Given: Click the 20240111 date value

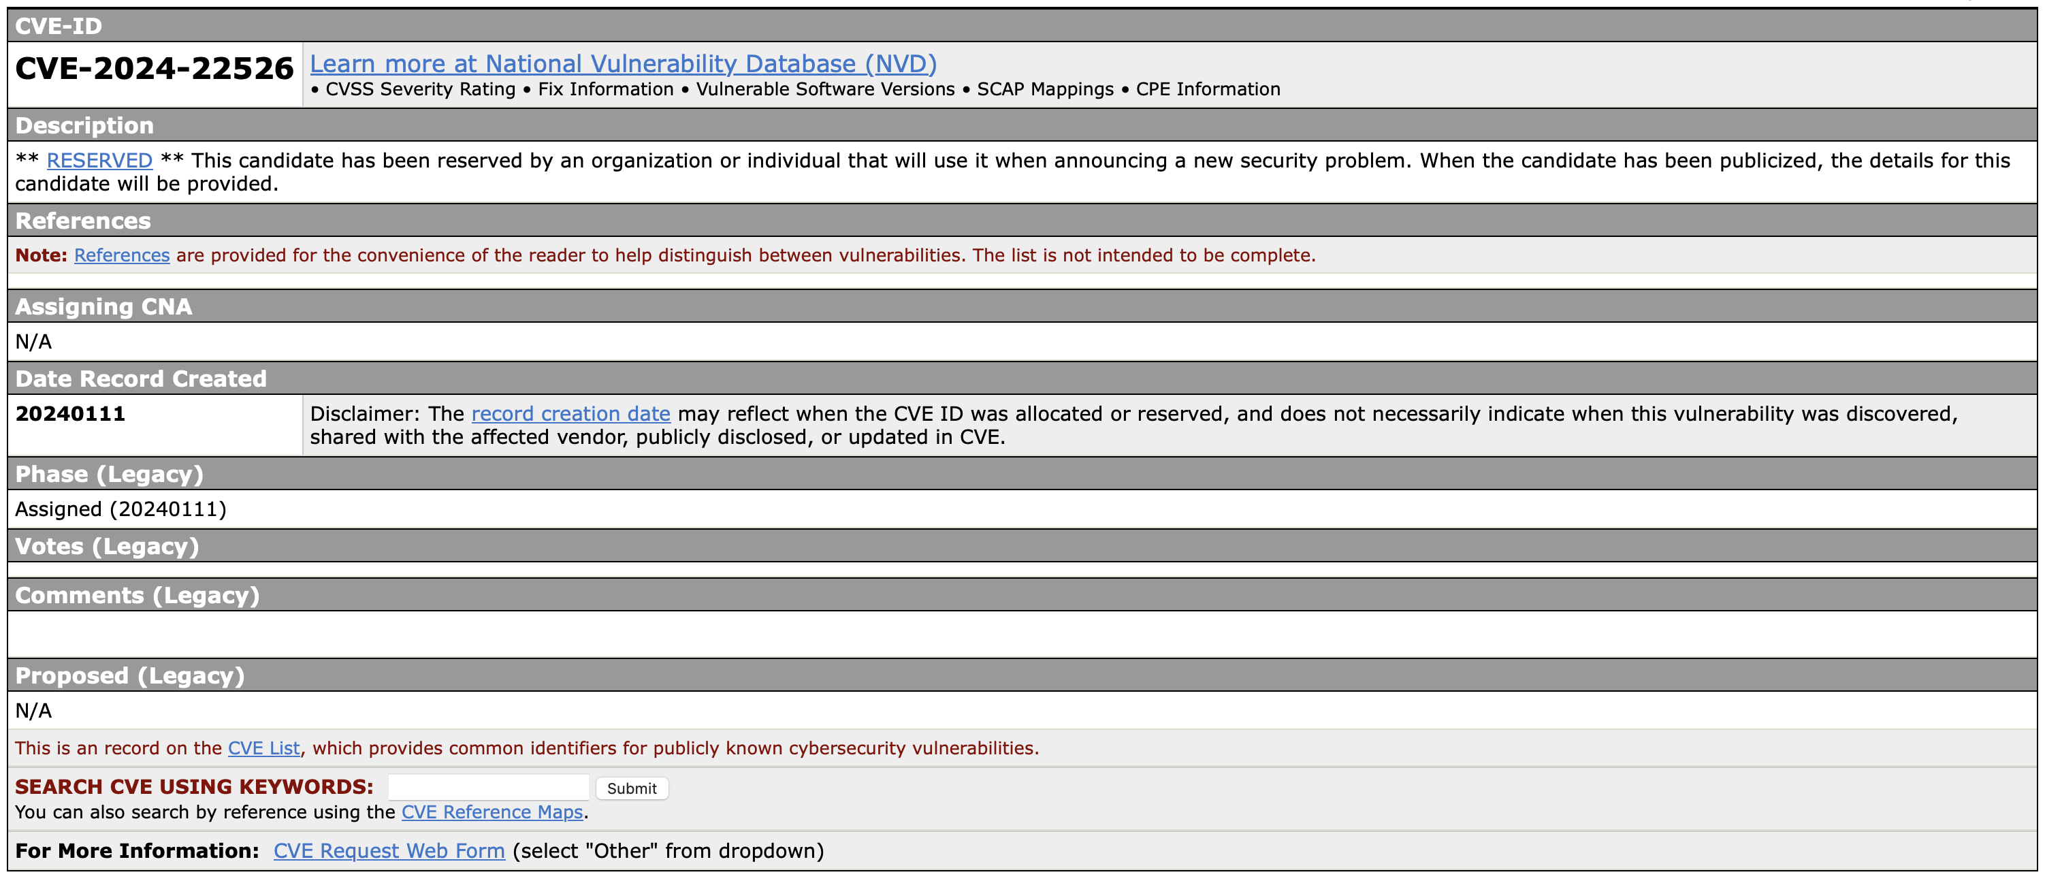Looking at the screenshot, I should coord(70,413).
